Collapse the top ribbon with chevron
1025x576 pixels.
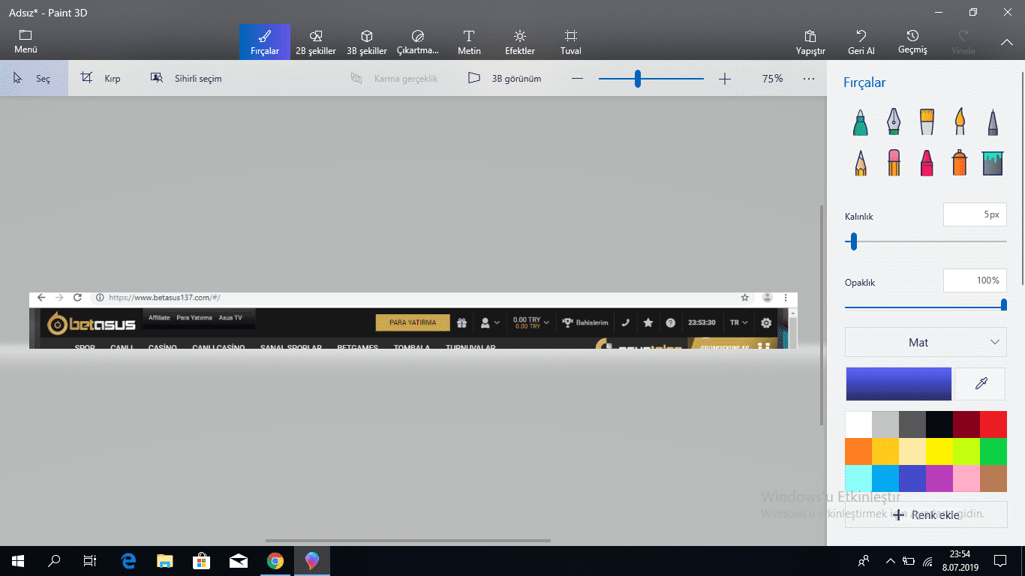coord(1007,43)
